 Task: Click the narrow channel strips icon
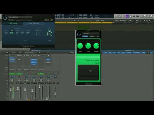(149, 53)
